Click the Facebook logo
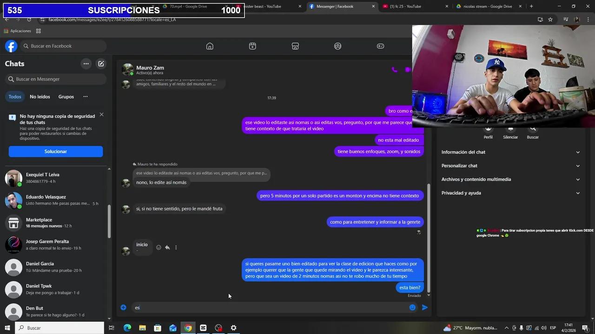This screenshot has width=595, height=334. pos(11,46)
